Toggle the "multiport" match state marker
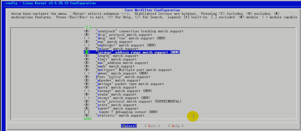Screen dimensions: 301x131 click(x=87, y=70)
